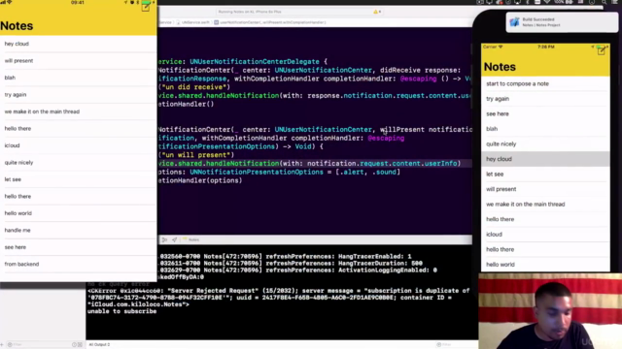Click the add plus icon at bottom left
This screenshot has width=622, height=349.
(x=2, y=345)
